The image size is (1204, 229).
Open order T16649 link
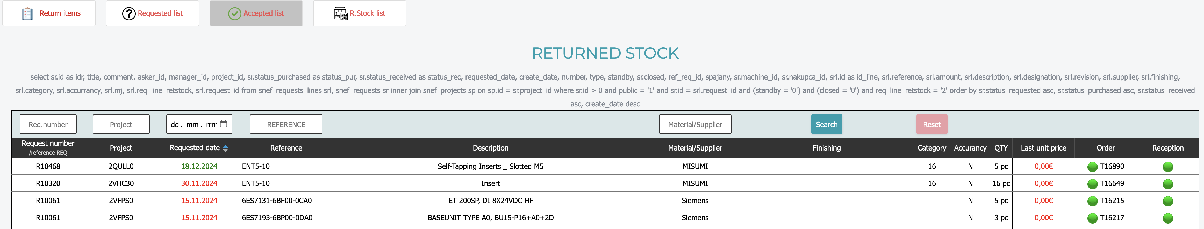coord(1112,184)
